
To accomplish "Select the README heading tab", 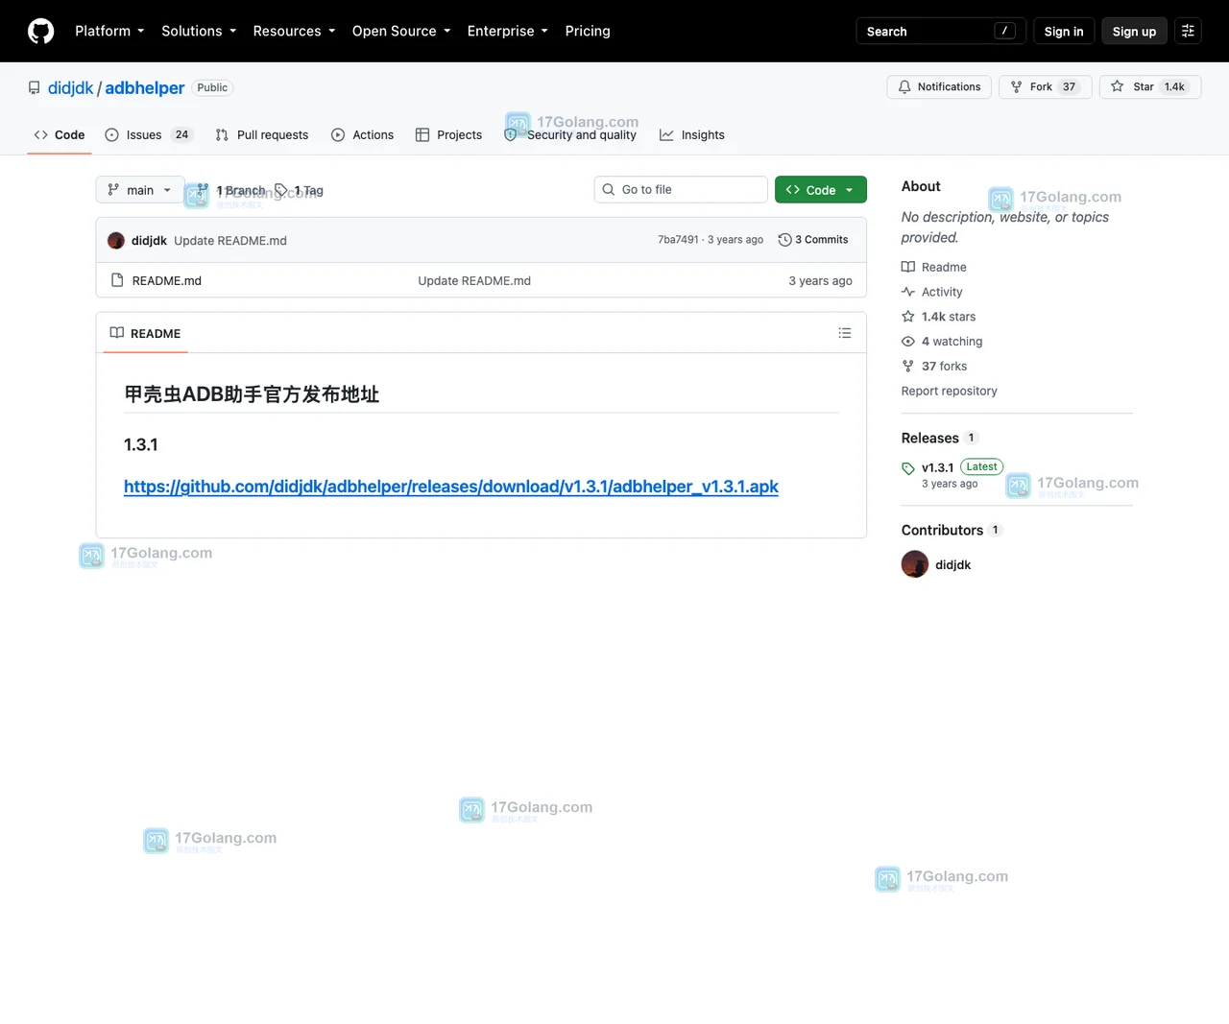I will click(146, 333).
